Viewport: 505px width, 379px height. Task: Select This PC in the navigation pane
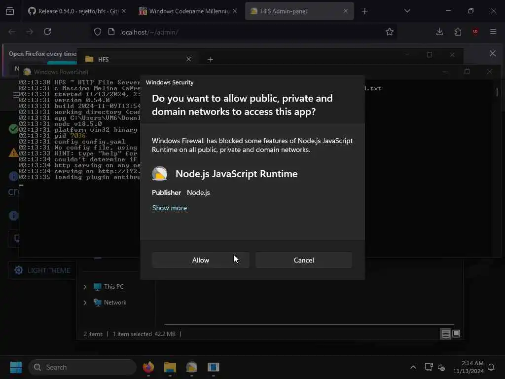point(108,287)
